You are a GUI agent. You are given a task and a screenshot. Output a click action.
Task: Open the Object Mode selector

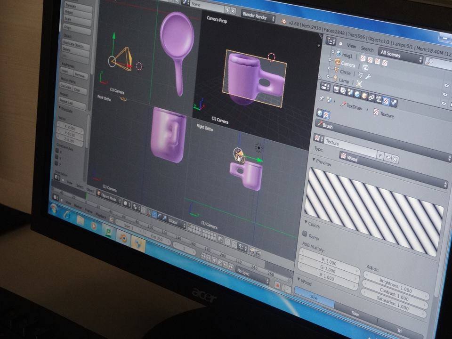109,197
